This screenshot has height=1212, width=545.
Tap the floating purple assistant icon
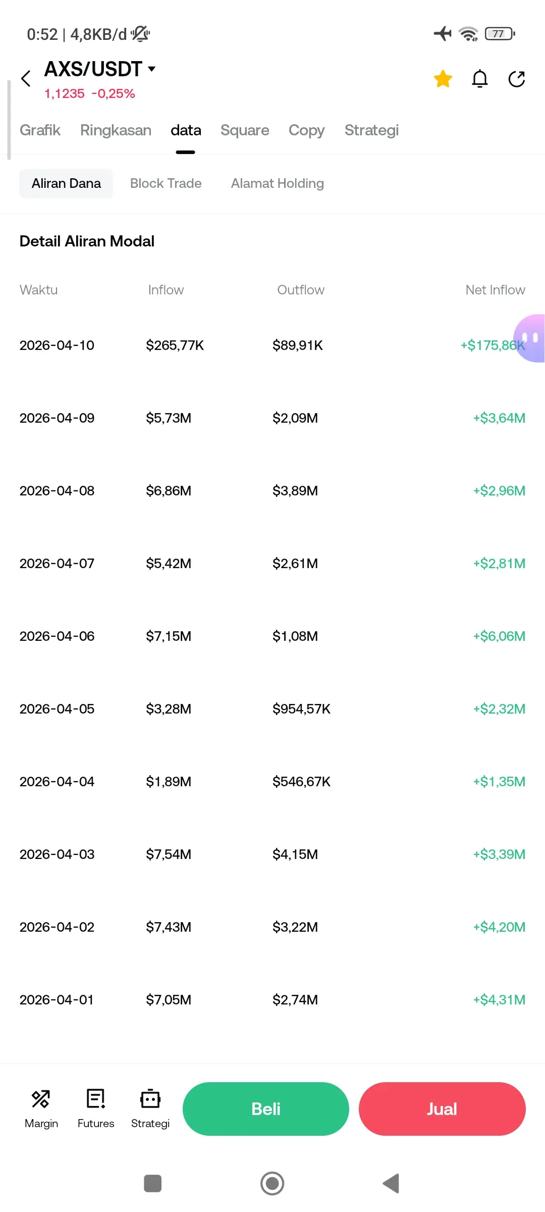point(530,338)
